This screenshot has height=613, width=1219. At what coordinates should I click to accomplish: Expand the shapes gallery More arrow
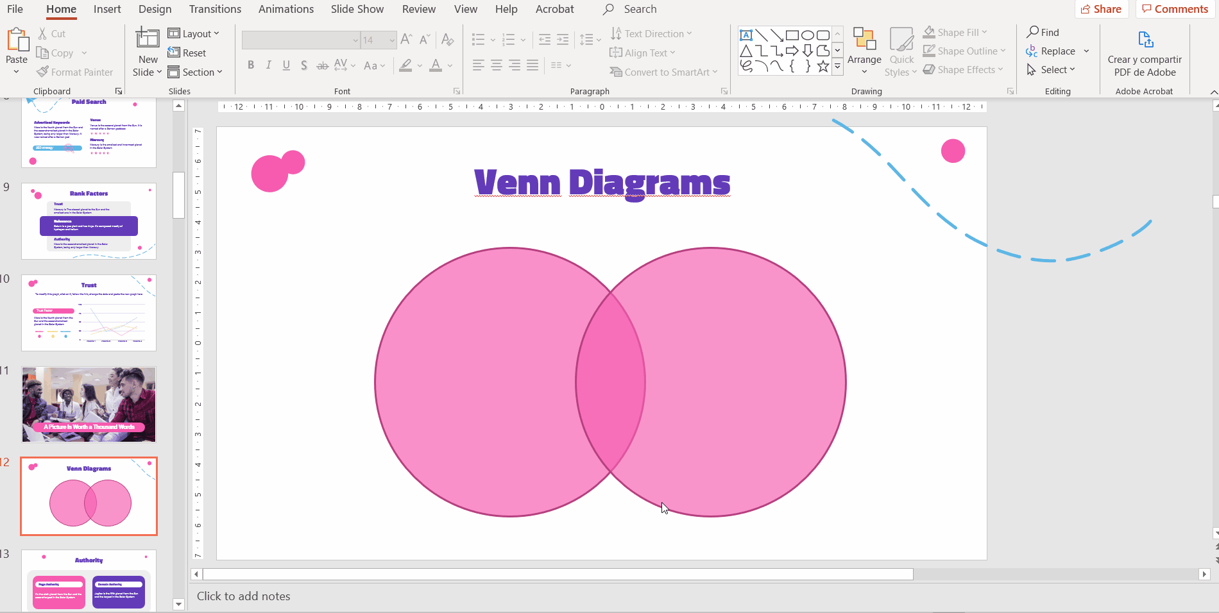click(x=837, y=66)
